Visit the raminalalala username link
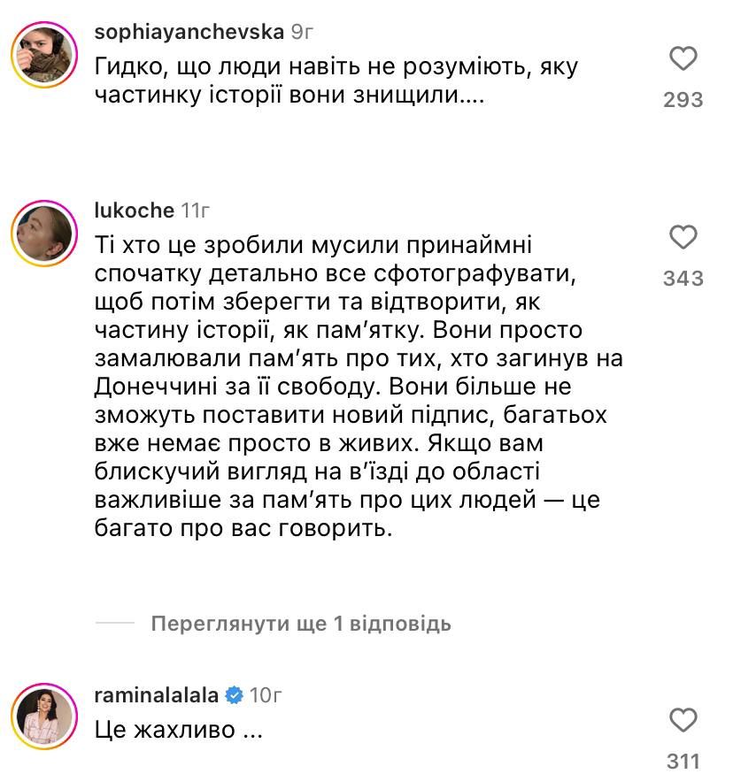The image size is (733, 774). pyautogui.click(x=156, y=695)
